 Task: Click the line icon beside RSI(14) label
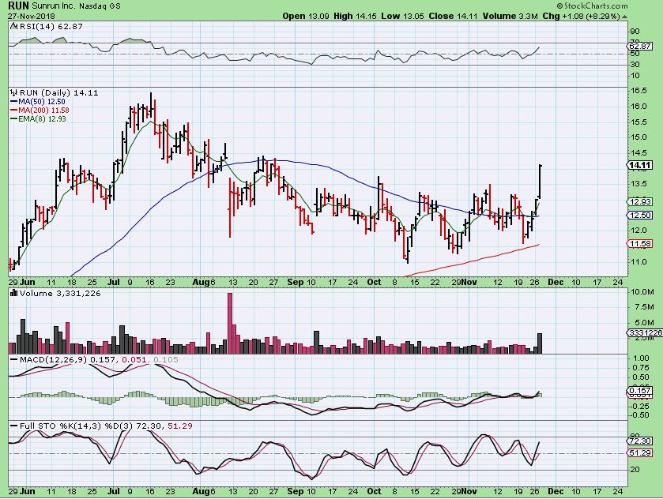click(13, 26)
